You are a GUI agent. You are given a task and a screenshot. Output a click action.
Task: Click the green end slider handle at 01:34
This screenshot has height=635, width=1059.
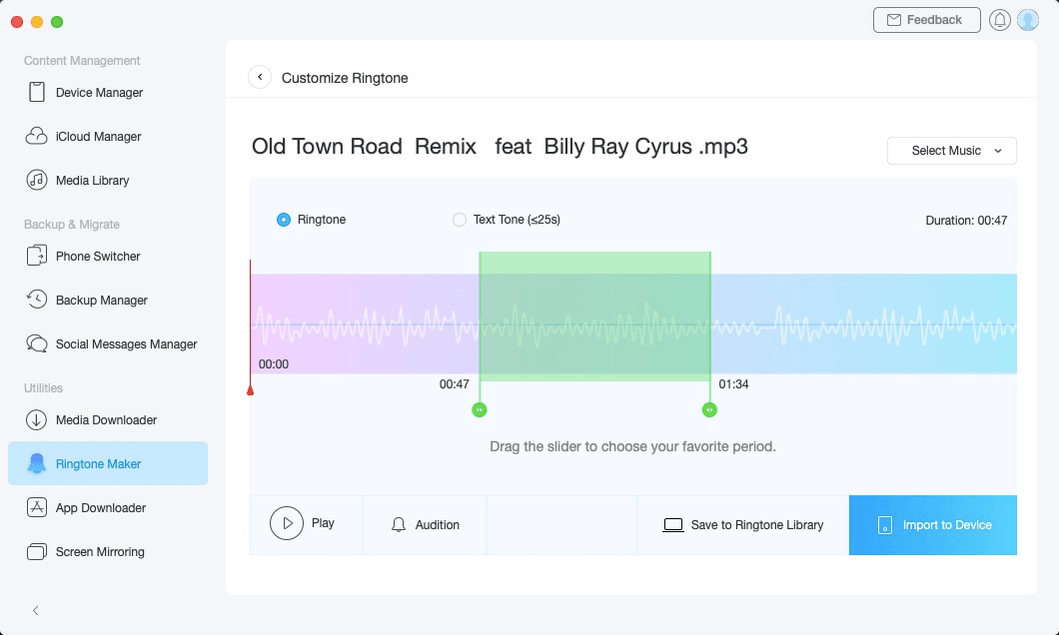(x=709, y=409)
